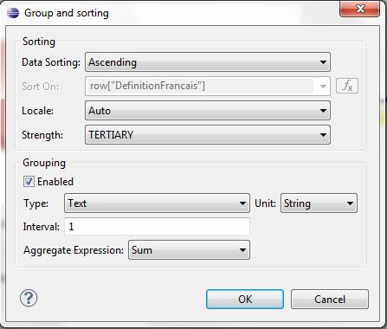This screenshot has height=329, width=387.
Task: Click the Sort On expression text field
Action: [x=200, y=86]
